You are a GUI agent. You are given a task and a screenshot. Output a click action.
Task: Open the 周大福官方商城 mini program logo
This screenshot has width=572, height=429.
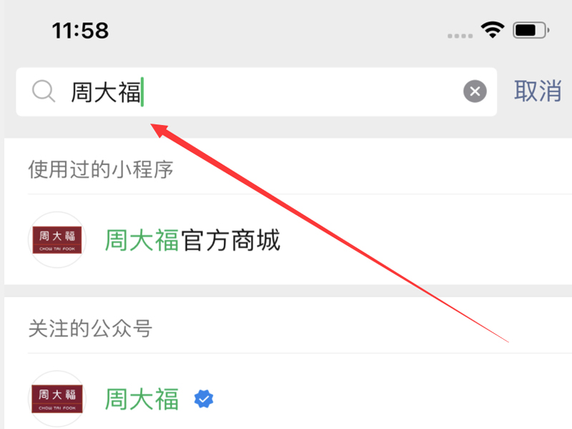tap(57, 240)
